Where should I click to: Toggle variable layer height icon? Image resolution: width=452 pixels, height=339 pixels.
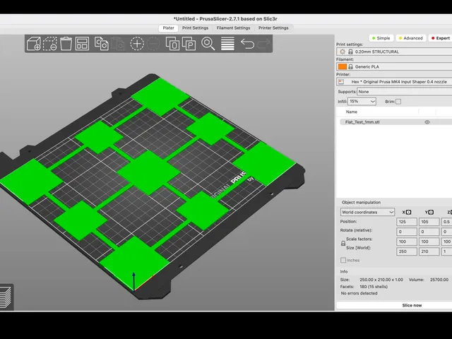227,44
